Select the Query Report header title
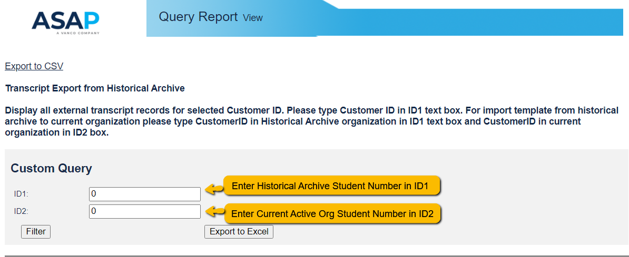The width and height of the screenshot is (629, 257). (198, 17)
